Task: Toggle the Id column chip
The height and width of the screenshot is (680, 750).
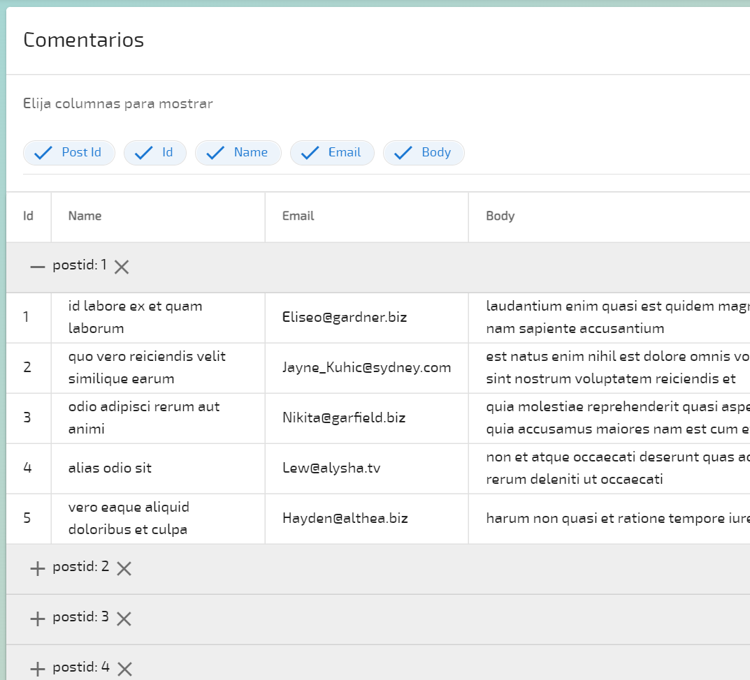Action: pos(155,153)
